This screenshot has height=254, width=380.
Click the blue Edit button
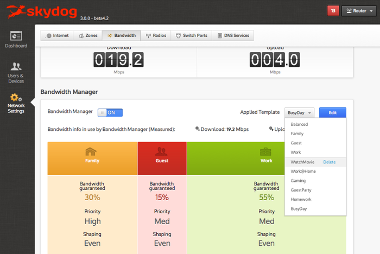tap(332, 113)
